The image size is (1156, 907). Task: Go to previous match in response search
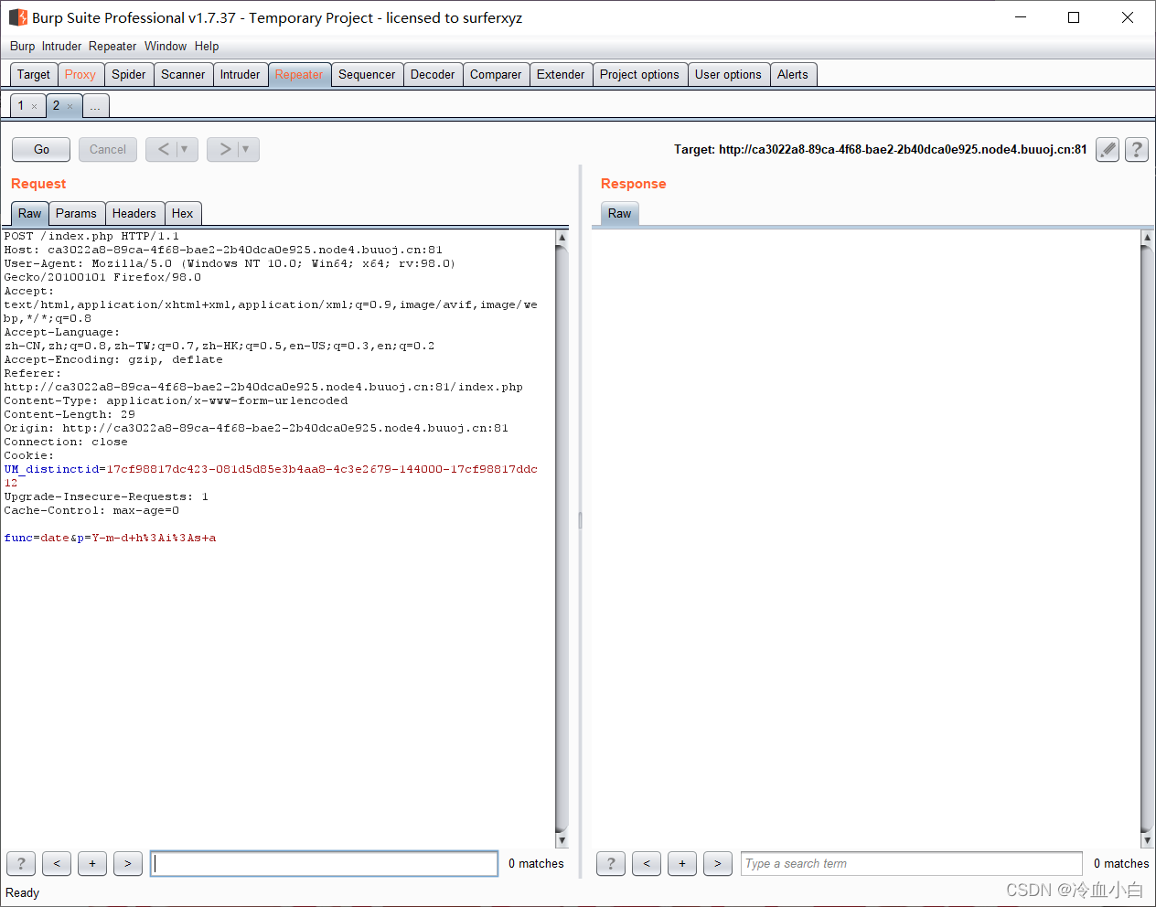point(647,863)
